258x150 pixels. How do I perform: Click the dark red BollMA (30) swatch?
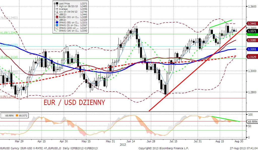(x=57, y=17)
